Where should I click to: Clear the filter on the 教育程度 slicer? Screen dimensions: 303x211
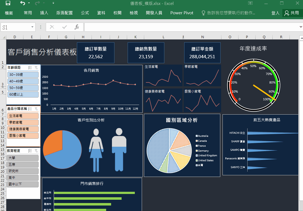(x=36, y=151)
